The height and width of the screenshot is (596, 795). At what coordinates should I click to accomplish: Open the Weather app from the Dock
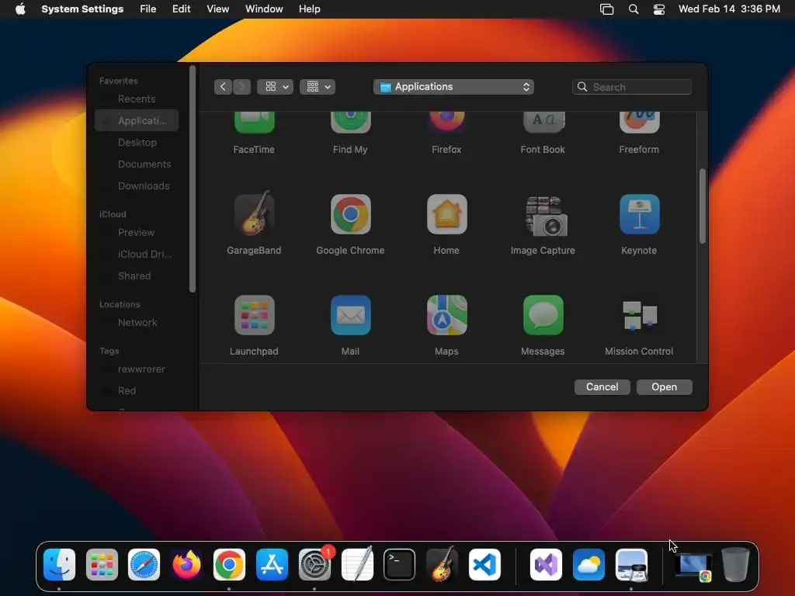point(588,564)
